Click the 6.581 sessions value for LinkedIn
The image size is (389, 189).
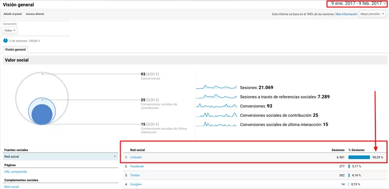coord(341,157)
